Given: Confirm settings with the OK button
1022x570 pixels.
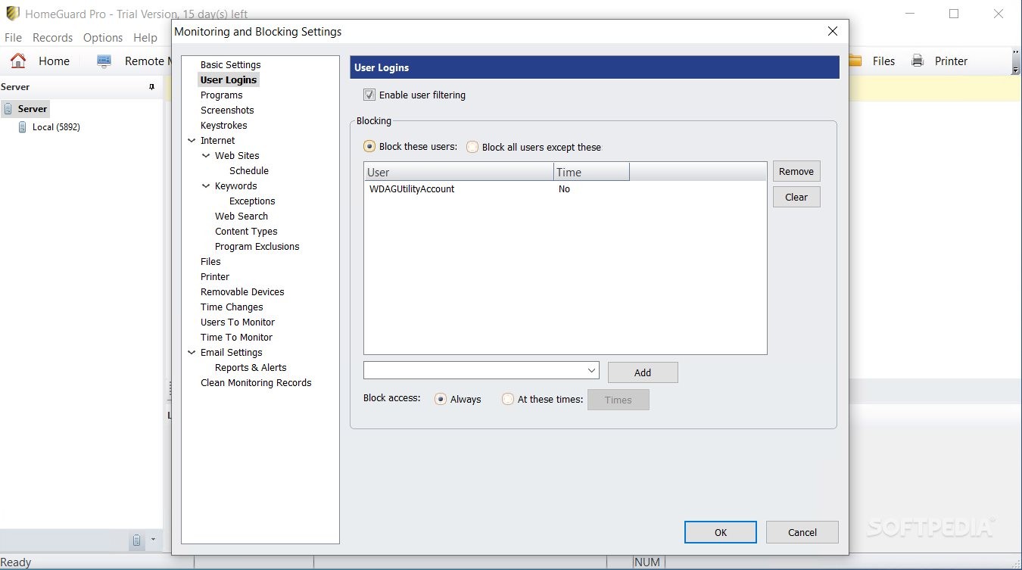Looking at the screenshot, I should 721,532.
